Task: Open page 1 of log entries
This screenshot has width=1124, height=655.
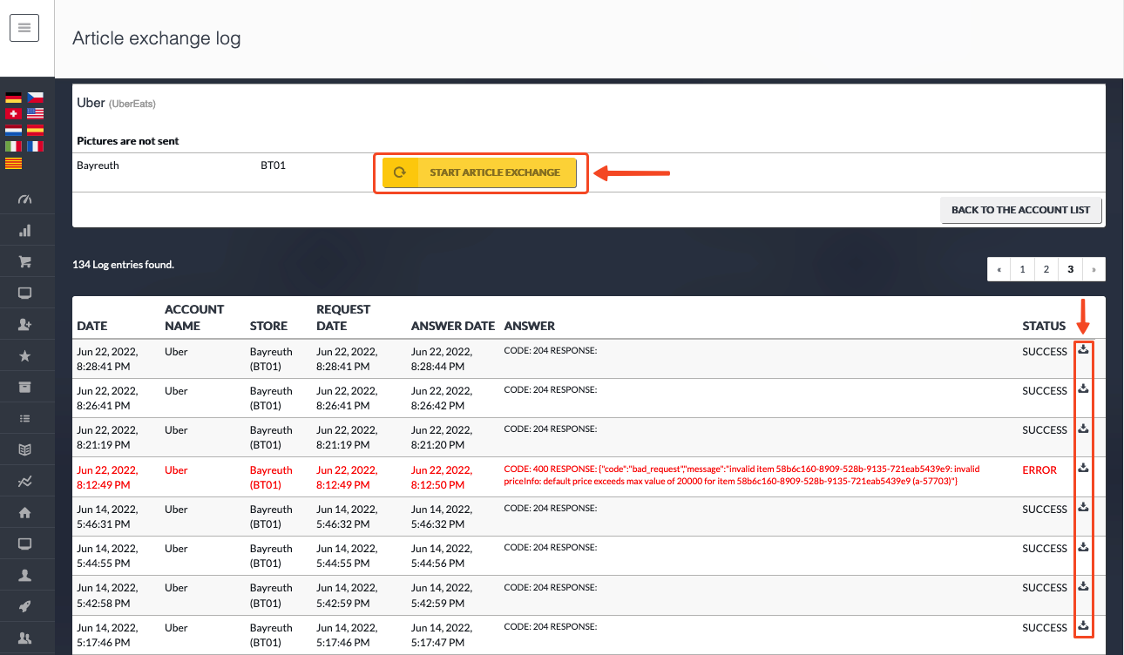Action: tap(1022, 269)
